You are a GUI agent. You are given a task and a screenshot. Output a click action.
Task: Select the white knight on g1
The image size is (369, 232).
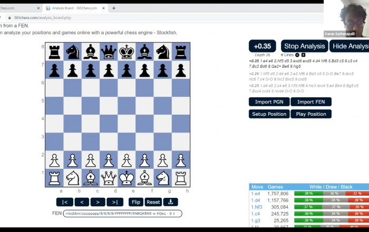162,178
